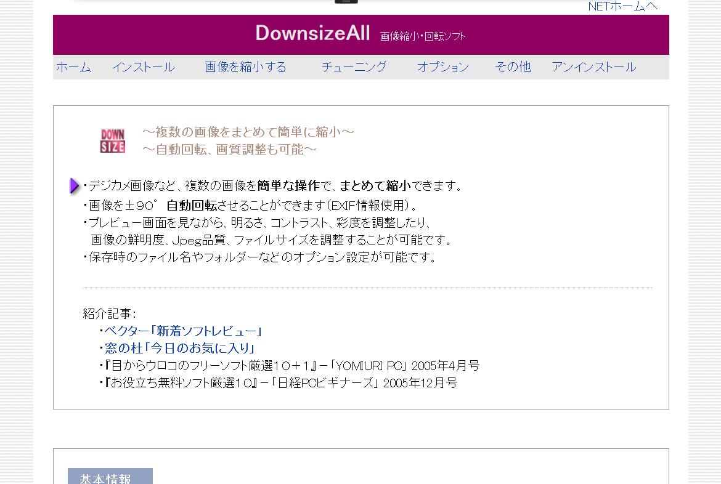Open the アンインストール page

point(593,67)
